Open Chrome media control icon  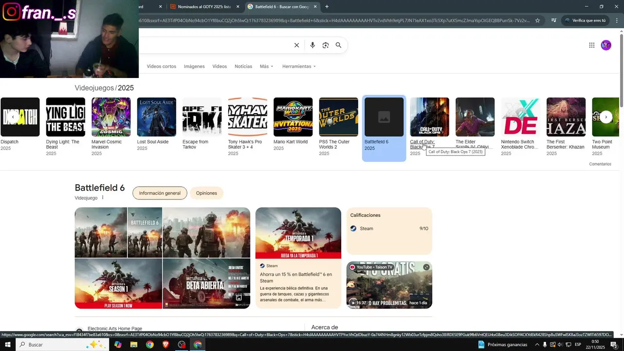pos(554,20)
